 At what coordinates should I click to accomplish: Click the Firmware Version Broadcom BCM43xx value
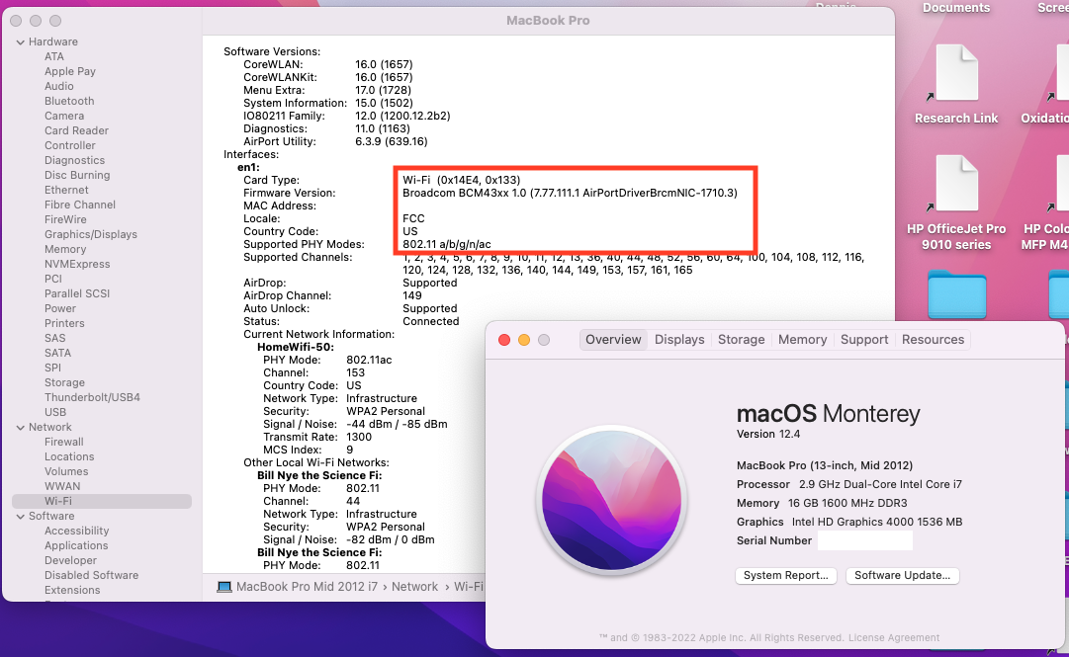pos(570,194)
